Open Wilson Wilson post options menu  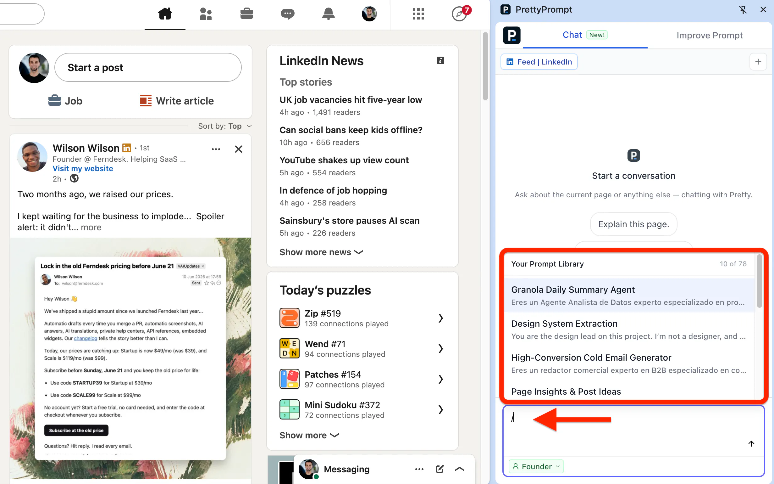[216, 149]
